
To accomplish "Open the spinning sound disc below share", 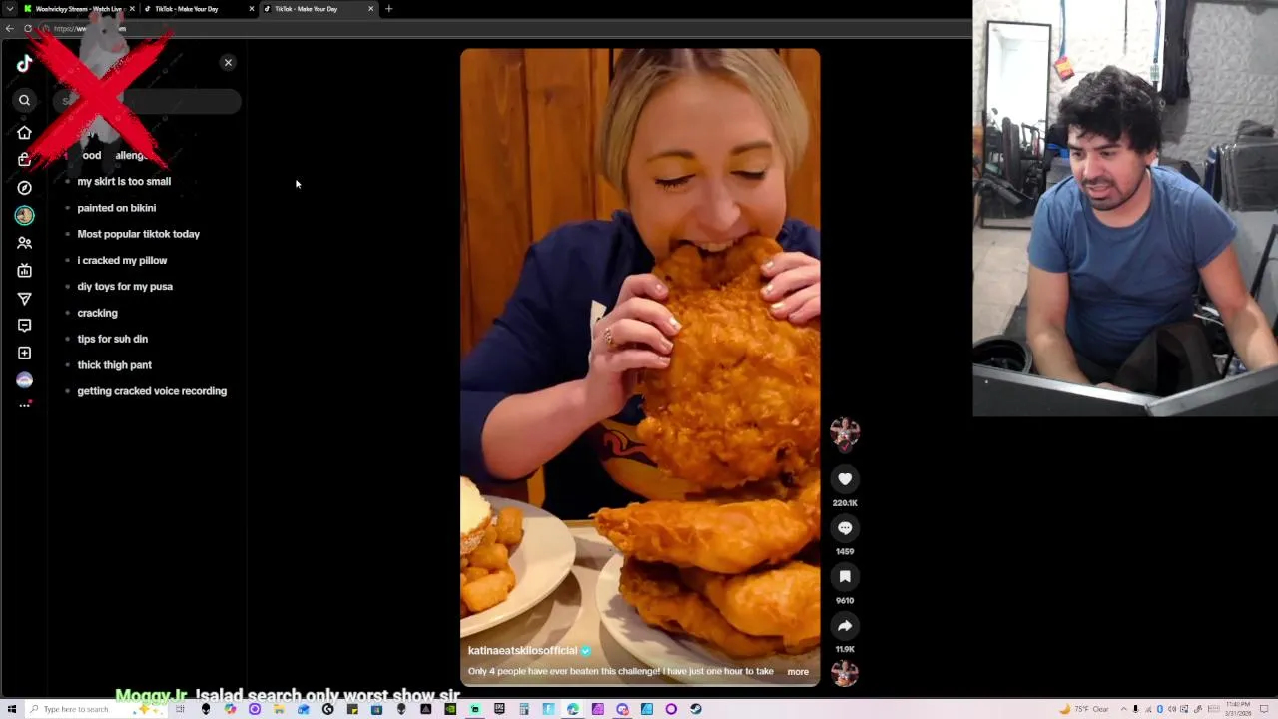I will click(x=845, y=674).
